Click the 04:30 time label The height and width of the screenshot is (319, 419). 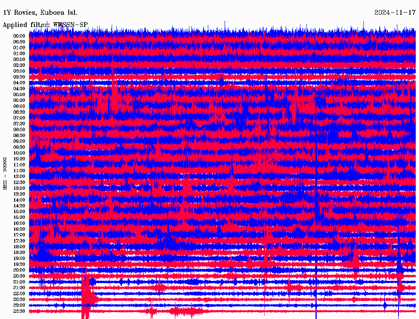click(x=19, y=89)
